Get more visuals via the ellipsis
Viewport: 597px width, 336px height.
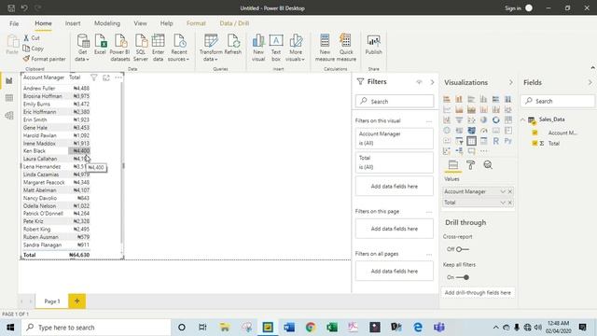pyautogui.click(x=484, y=151)
